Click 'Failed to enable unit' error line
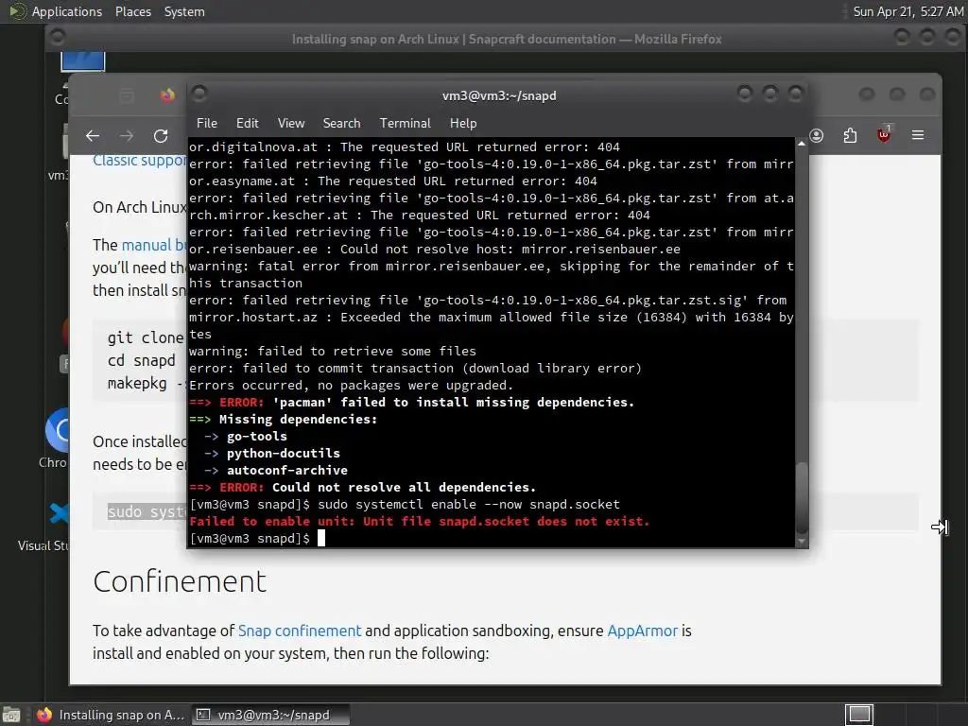 point(419,521)
